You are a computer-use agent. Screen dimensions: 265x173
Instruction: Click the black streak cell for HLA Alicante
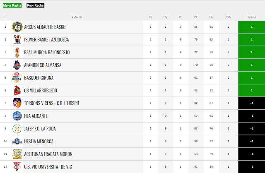coord(251,116)
